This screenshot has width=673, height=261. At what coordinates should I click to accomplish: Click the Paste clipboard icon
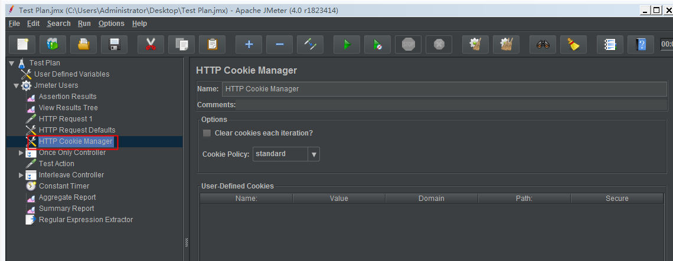coord(212,44)
